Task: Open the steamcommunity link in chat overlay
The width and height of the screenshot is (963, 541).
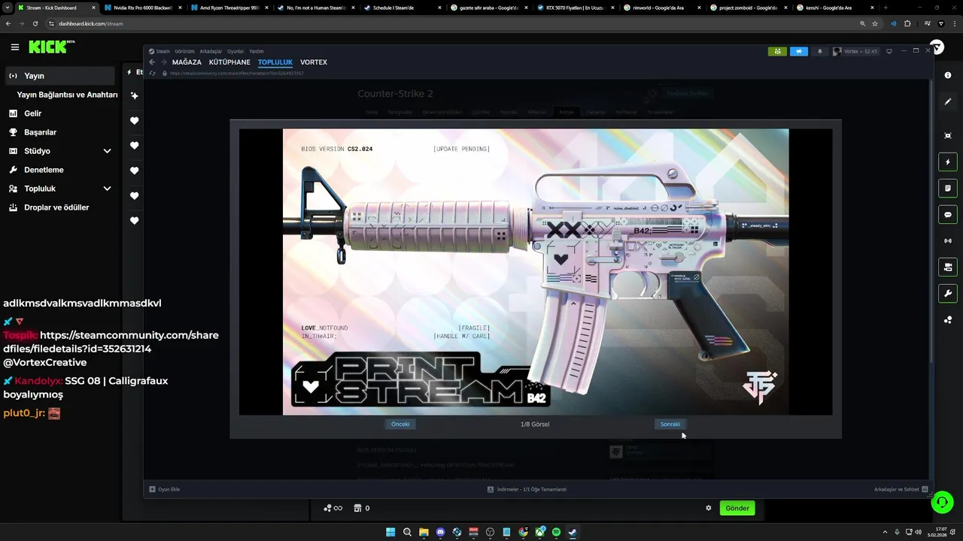Action: pyautogui.click(x=111, y=342)
